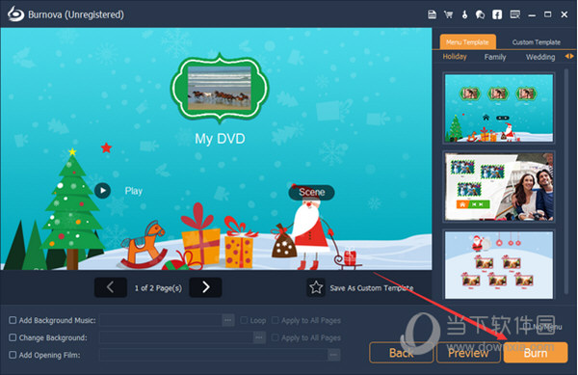Click the key registration icon

point(464,14)
